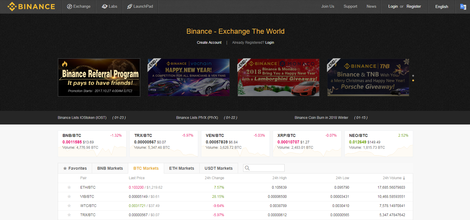Focus the market search field
The height and width of the screenshot is (220, 470).
point(264,168)
